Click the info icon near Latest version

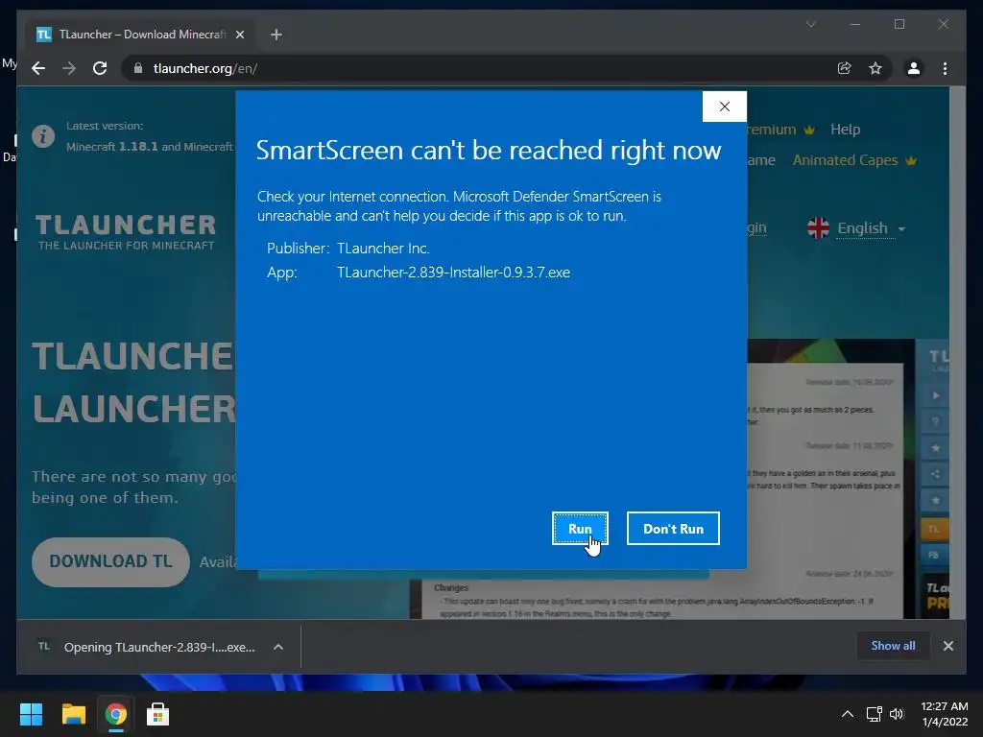click(43, 136)
